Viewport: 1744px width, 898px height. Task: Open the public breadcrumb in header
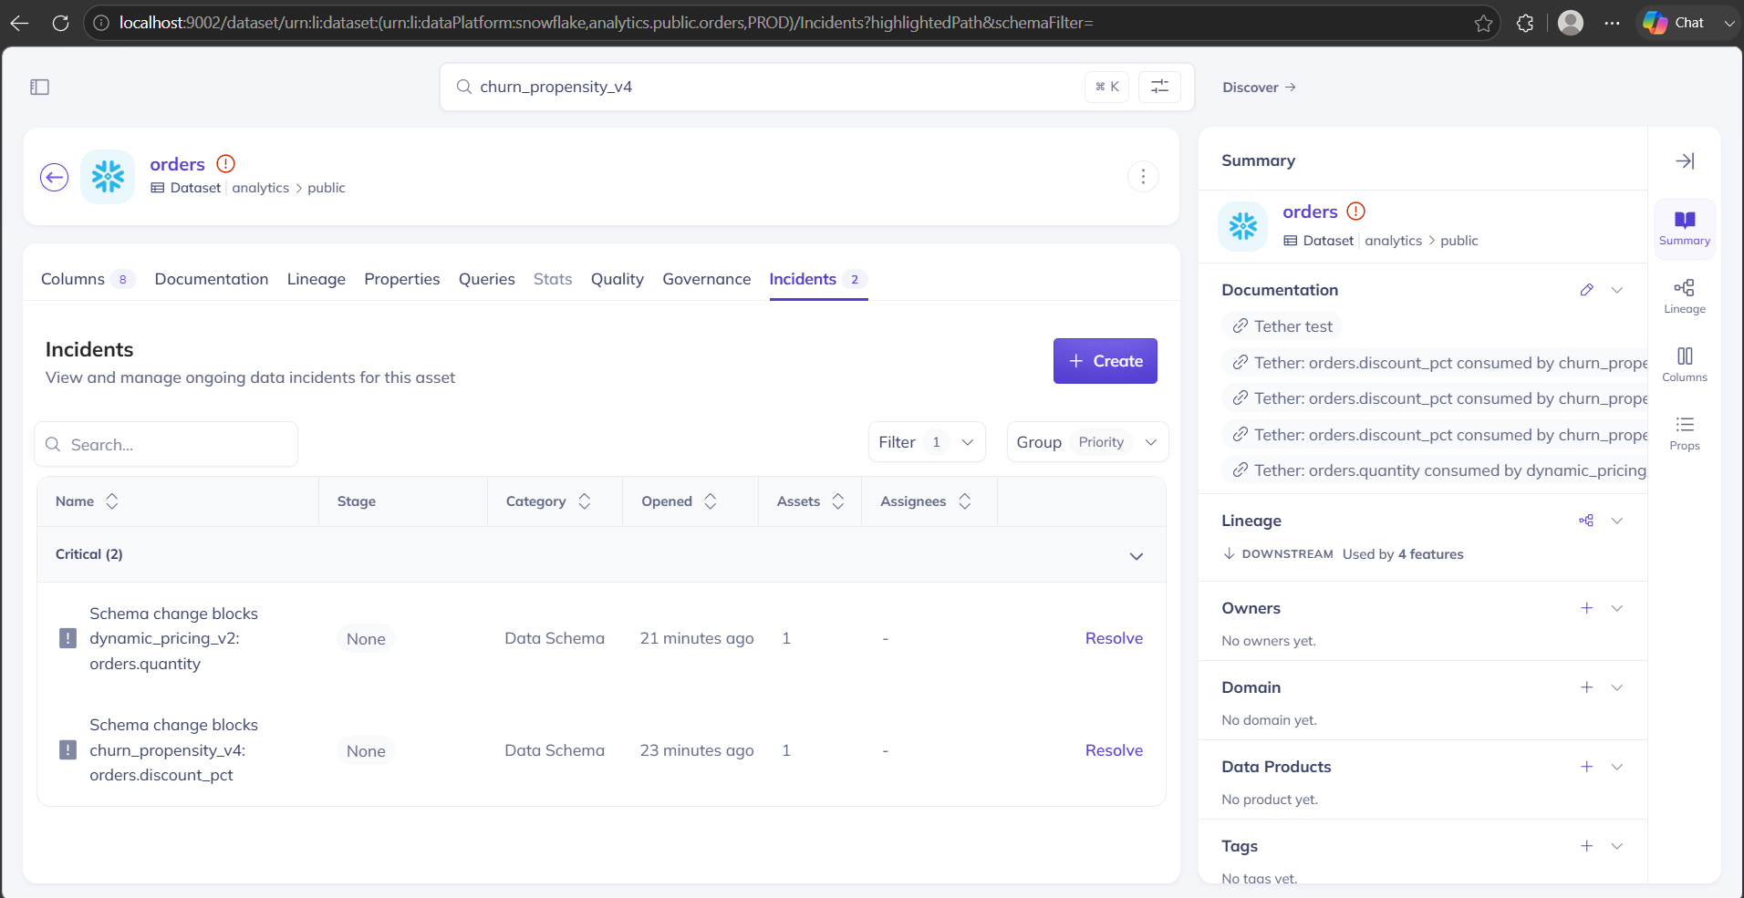(327, 188)
